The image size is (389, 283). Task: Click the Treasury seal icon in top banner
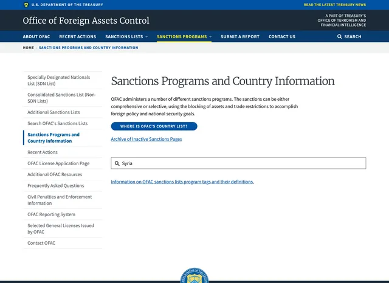coord(26,4)
